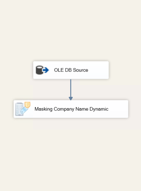This screenshot has width=141, height=191.
Task: Click the word Masking in the component label
Action: click(44, 109)
